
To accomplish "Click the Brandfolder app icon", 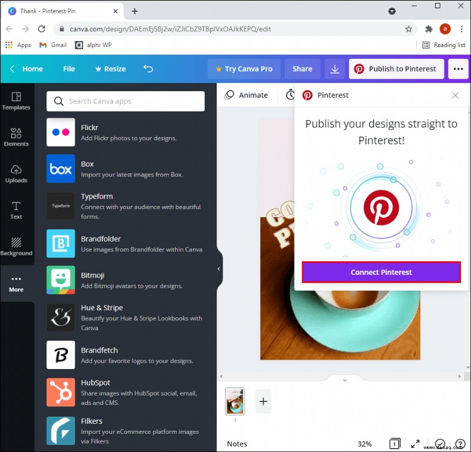I will pyautogui.click(x=61, y=243).
